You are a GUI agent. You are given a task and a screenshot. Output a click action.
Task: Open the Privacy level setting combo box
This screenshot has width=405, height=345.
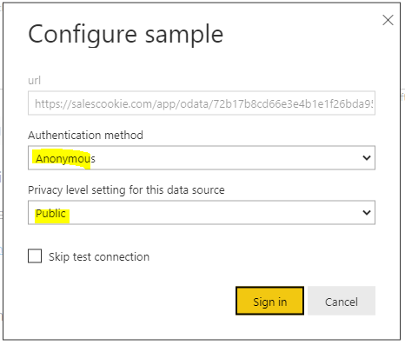point(202,213)
